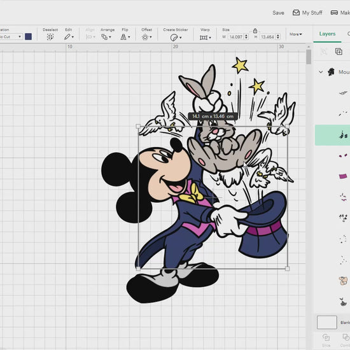Open the Warp tool icon
The image size is (350, 350).
pos(204,38)
